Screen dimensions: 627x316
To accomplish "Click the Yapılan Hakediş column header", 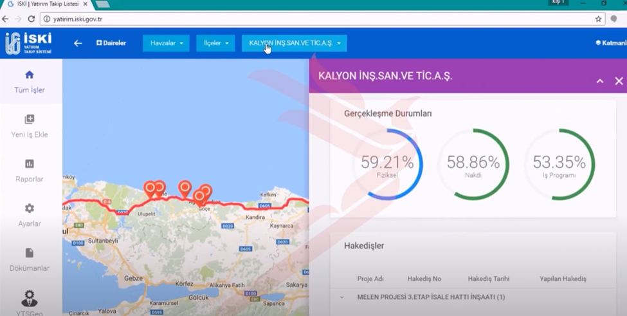I will click(x=563, y=279).
